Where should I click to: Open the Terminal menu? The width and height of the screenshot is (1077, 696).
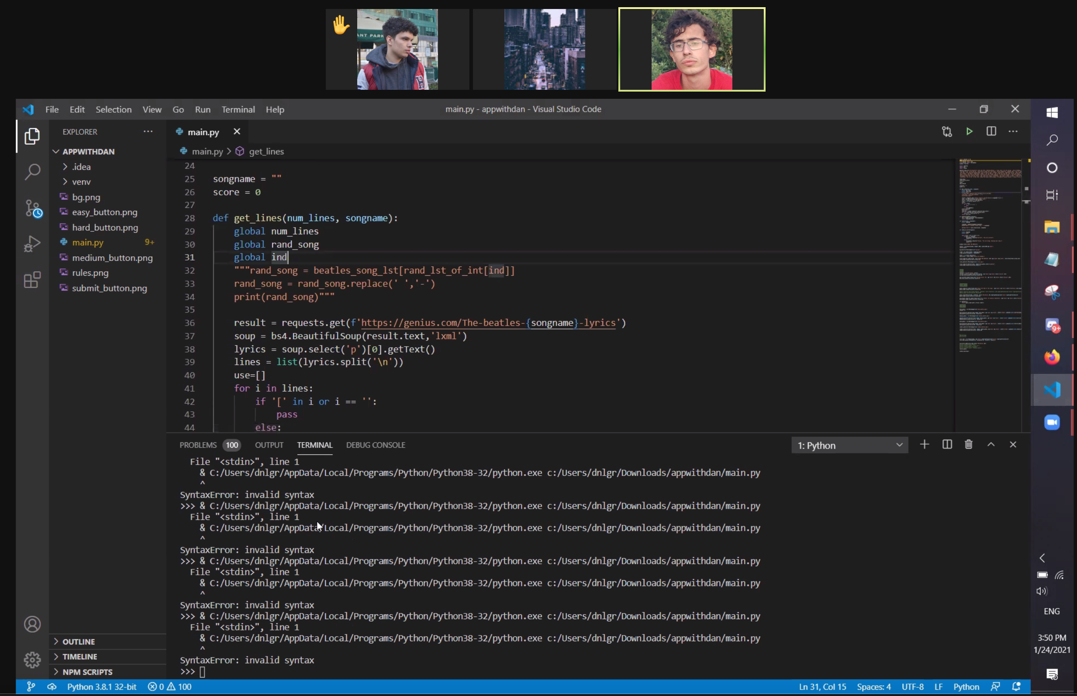tap(238, 110)
